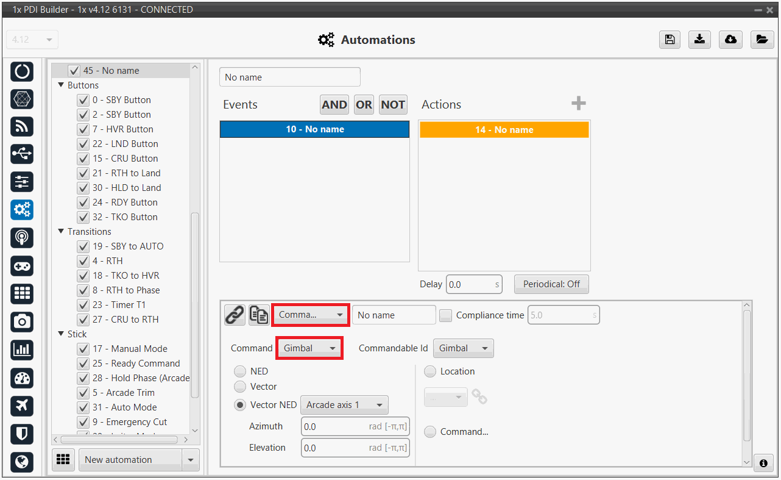This screenshot has height=480, width=781.
Task: Select action 14 - No name
Action: click(x=504, y=130)
